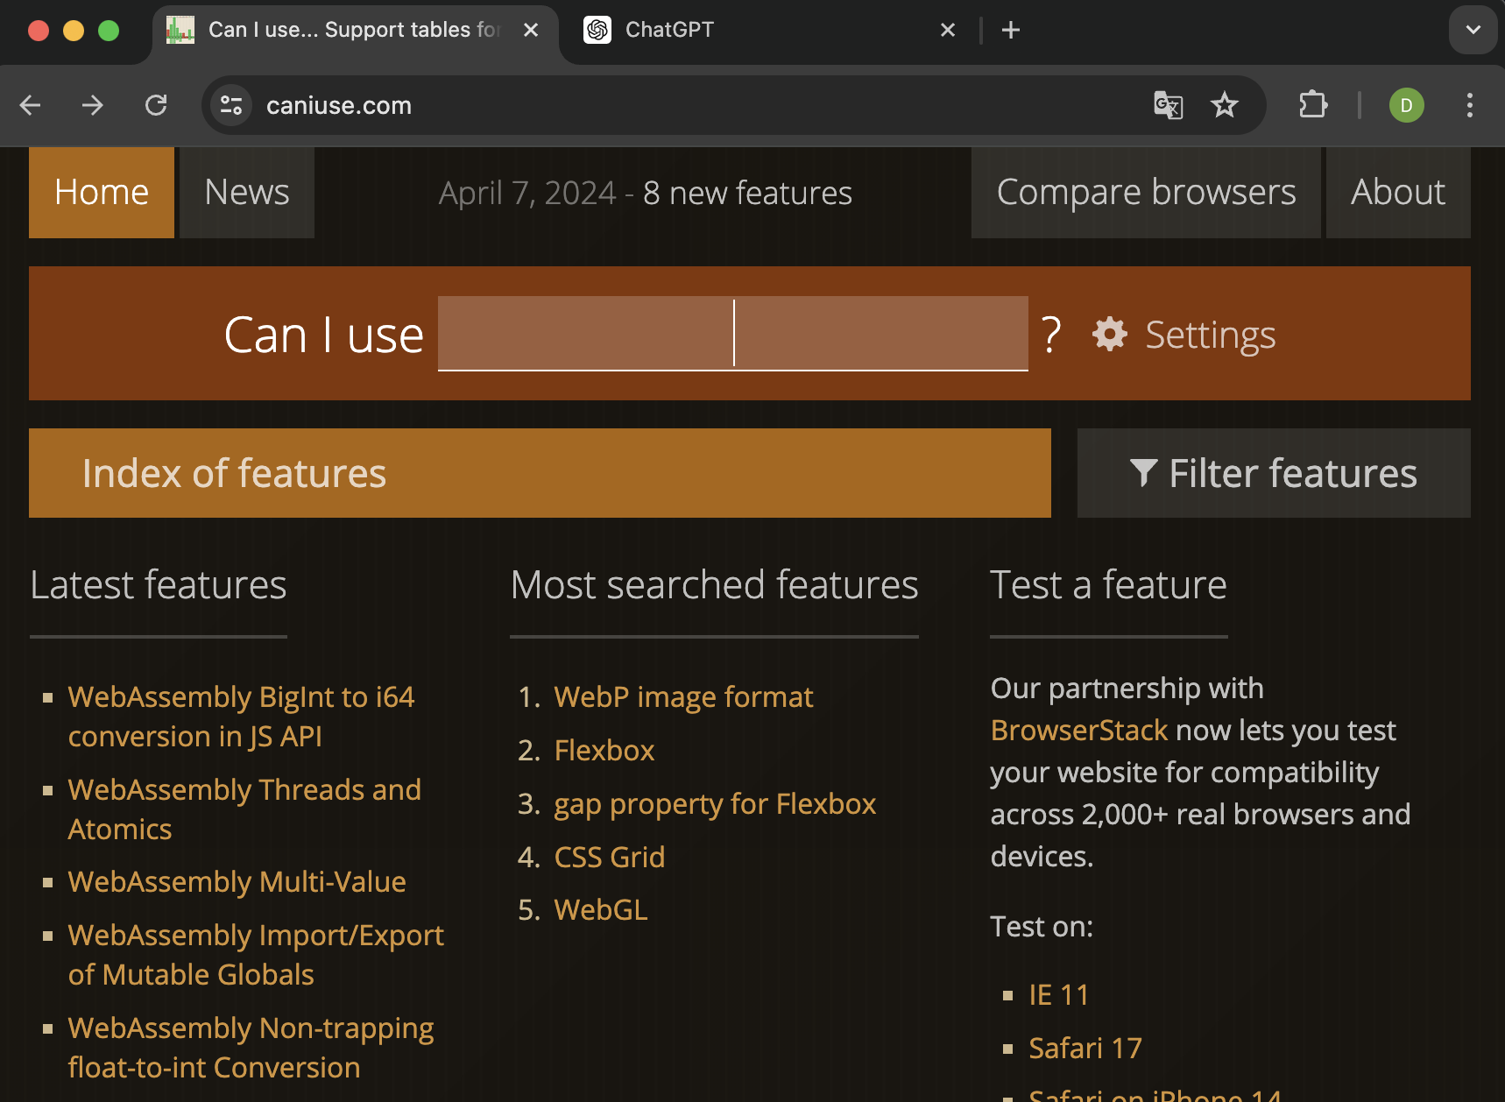Expand the tab search dropdown arrow
The image size is (1505, 1102).
[1473, 30]
